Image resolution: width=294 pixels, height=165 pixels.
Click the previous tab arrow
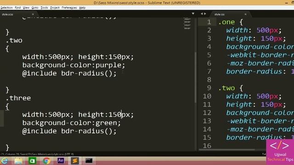(202, 13)
